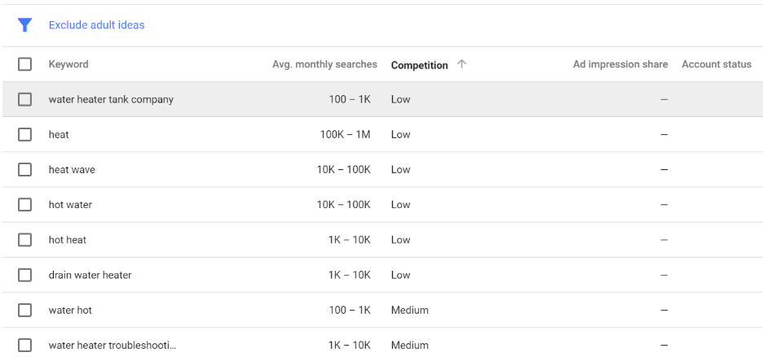Click the heat wave keyword text
Image resolution: width=763 pixels, height=361 pixels.
tap(72, 170)
